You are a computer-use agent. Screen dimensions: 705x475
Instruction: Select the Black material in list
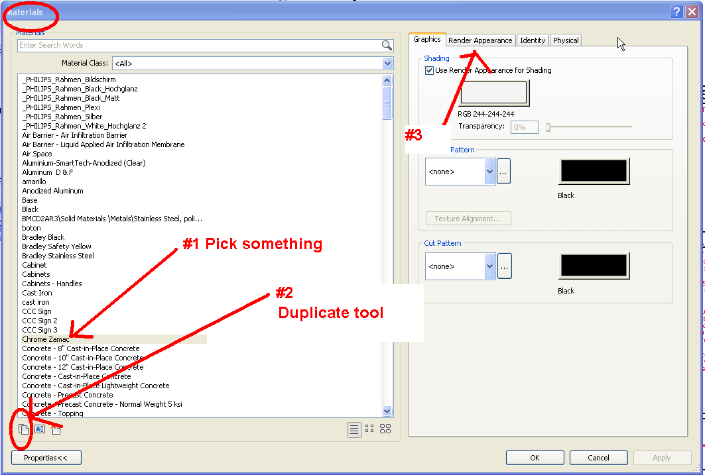point(30,209)
